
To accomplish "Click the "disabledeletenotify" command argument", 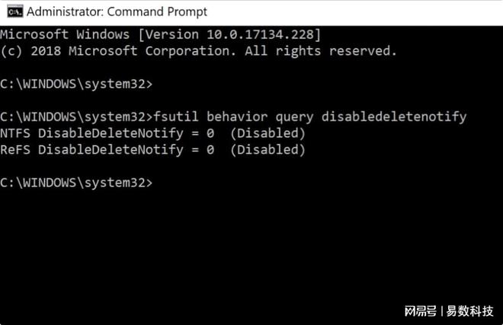I will 393,117.
